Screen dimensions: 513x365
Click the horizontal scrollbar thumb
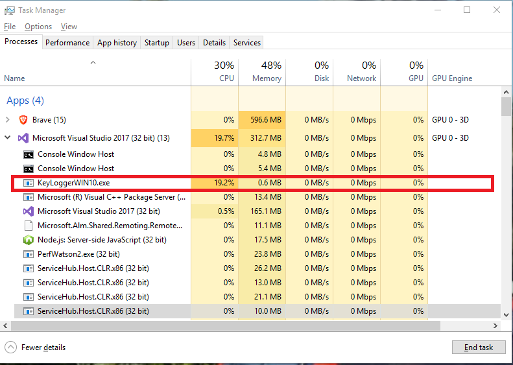226,325
